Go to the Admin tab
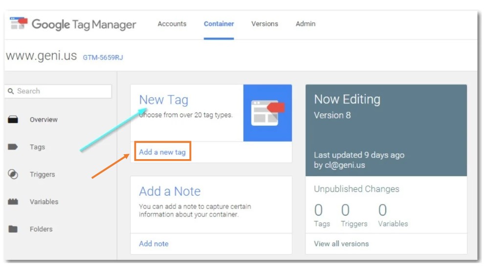This screenshot has height=267, width=484. click(306, 24)
